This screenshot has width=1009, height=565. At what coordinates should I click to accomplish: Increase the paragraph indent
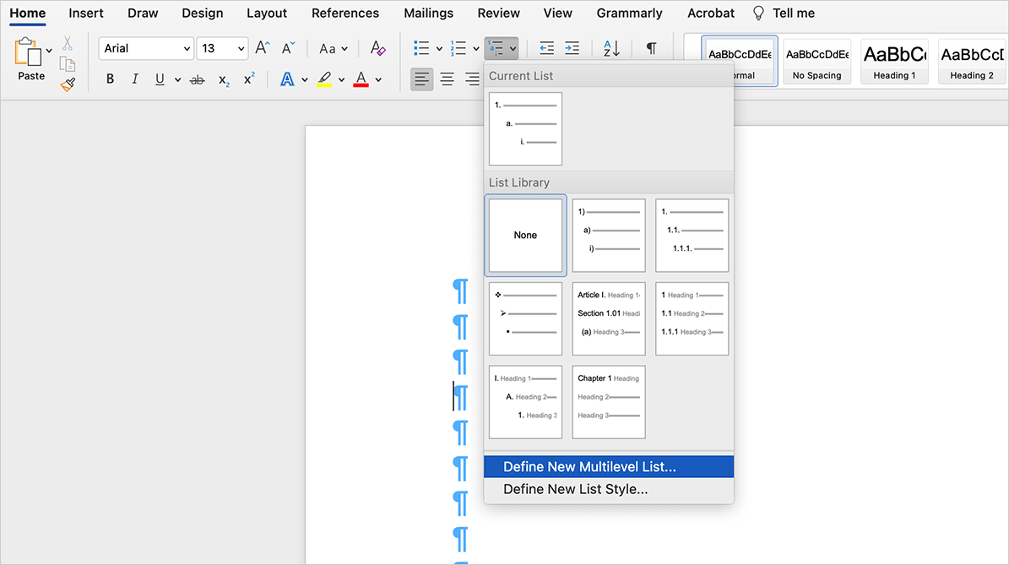(573, 48)
